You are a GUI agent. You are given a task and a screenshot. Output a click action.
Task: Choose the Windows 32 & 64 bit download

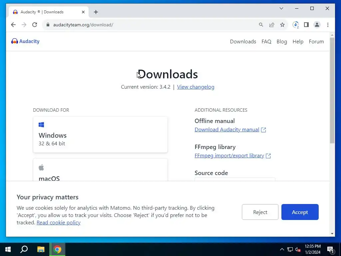pyautogui.click(x=100, y=134)
